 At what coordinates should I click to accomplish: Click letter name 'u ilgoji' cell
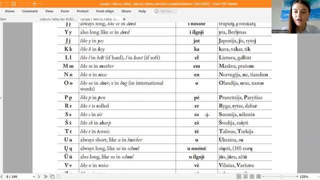coord(196,157)
